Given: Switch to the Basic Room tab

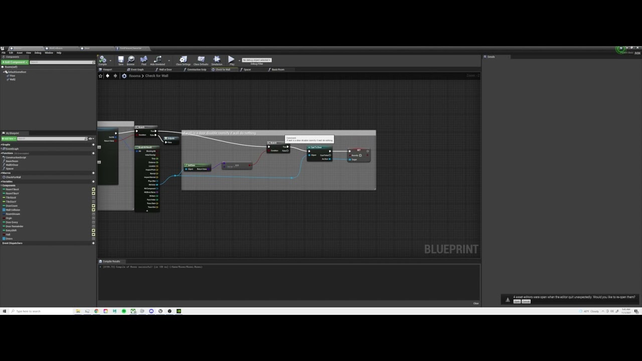Looking at the screenshot, I should pyautogui.click(x=277, y=70).
